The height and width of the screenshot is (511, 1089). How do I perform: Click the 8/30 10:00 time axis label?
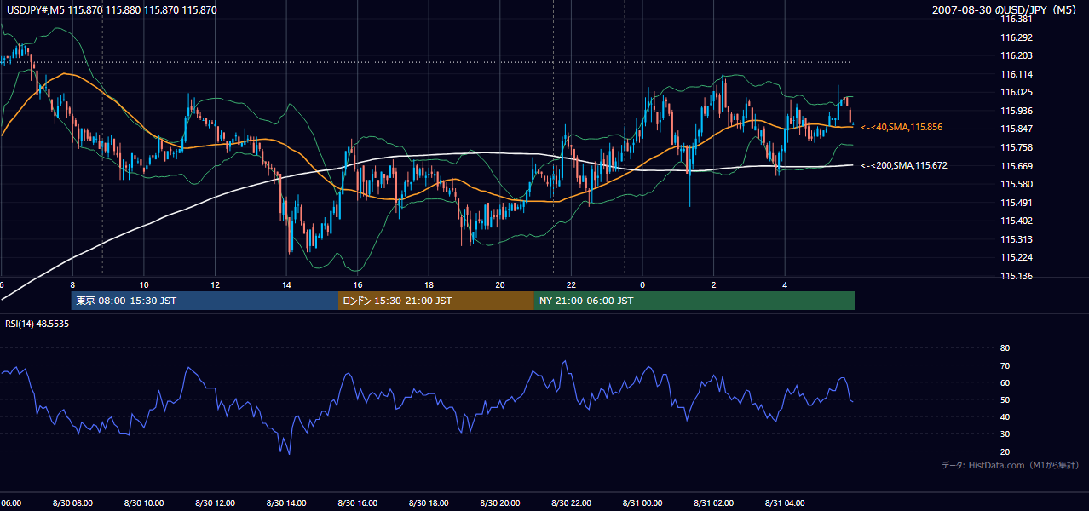click(x=143, y=503)
